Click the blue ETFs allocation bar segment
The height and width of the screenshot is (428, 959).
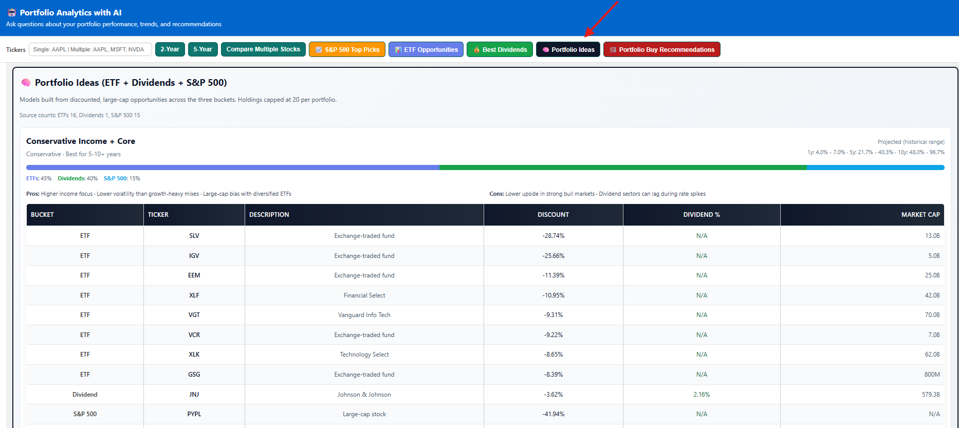pyautogui.click(x=232, y=168)
